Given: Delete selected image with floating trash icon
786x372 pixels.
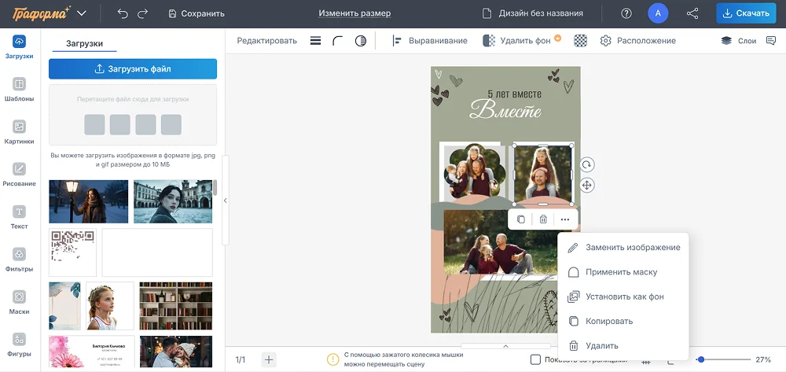Looking at the screenshot, I should pyautogui.click(x=543, y=219).
